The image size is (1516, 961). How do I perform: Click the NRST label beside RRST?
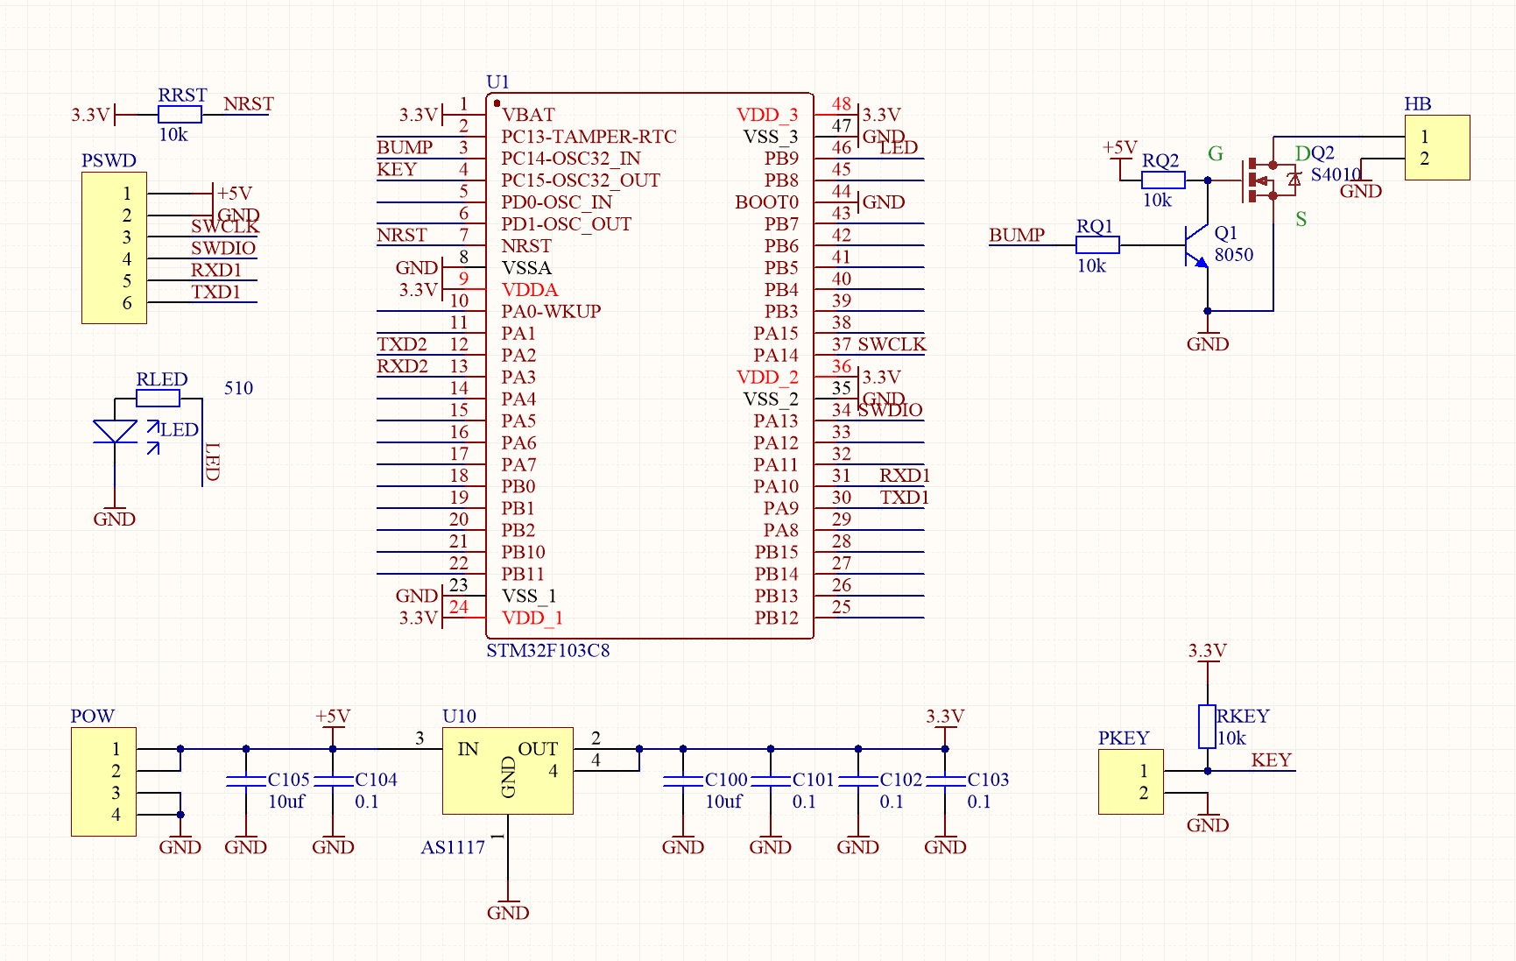[x=249, y=103]
